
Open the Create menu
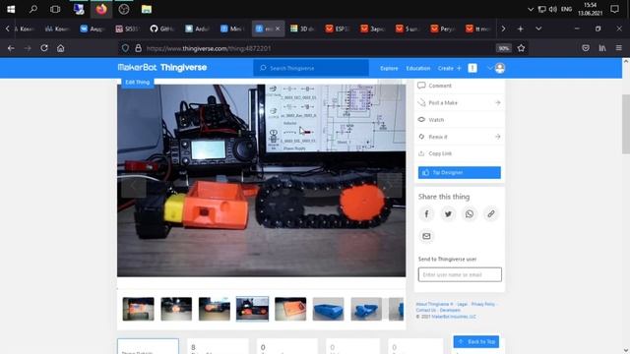tap(449, 68)
